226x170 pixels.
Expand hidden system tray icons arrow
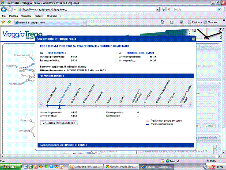(205, 167)
